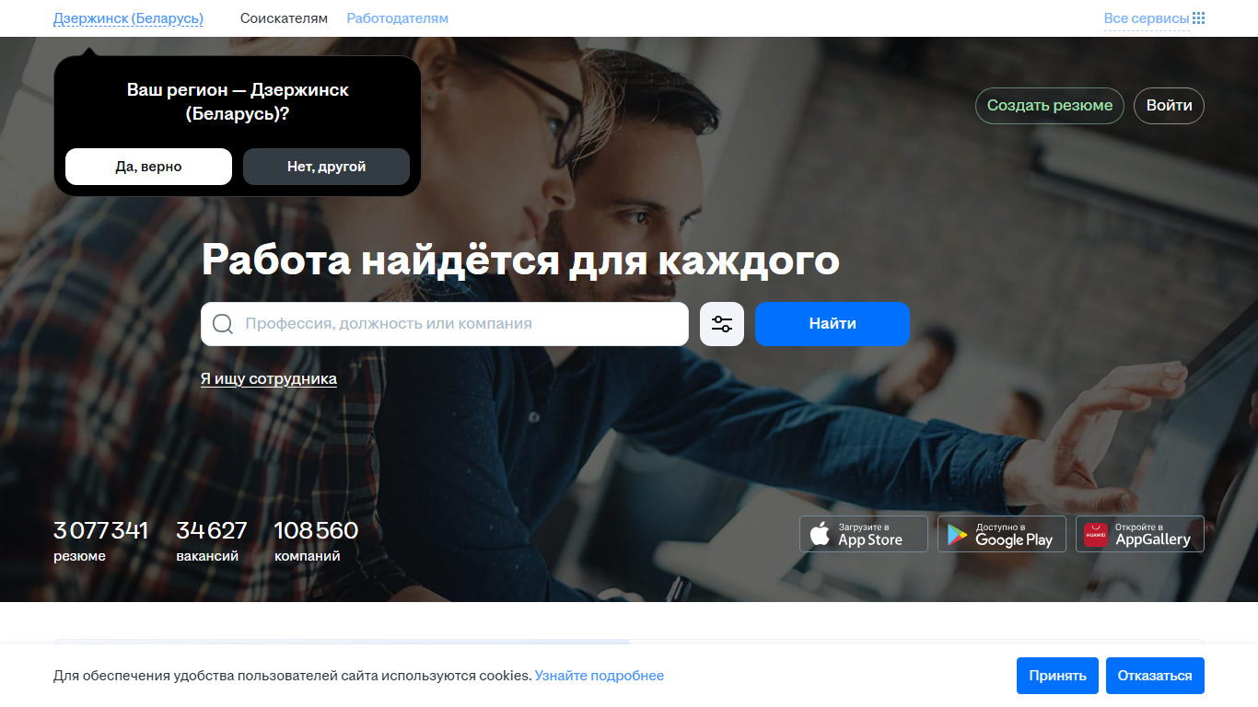Click the grid icon next to Все сервисы
The height and width of the screenshot is (707, 1258).
pos(1198,18)
